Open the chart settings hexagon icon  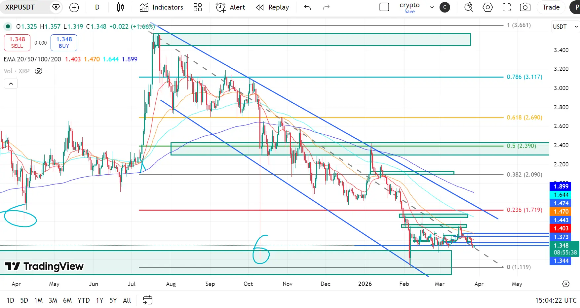coord(488,7)
